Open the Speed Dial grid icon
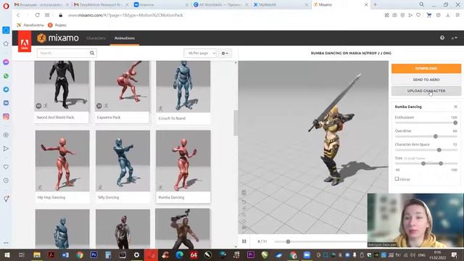Screen dimensions: 464x261 [x=47, y=15]
